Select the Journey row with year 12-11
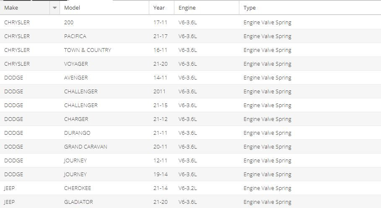The height and width of the screenshot is (208, 381). pyautogui.click(x=190, y=161)
